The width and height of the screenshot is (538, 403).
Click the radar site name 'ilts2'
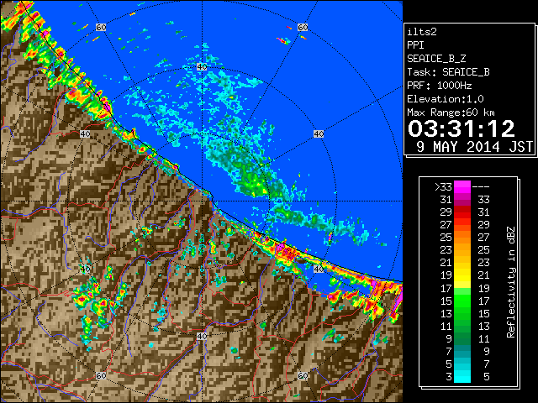pos(422,32)
